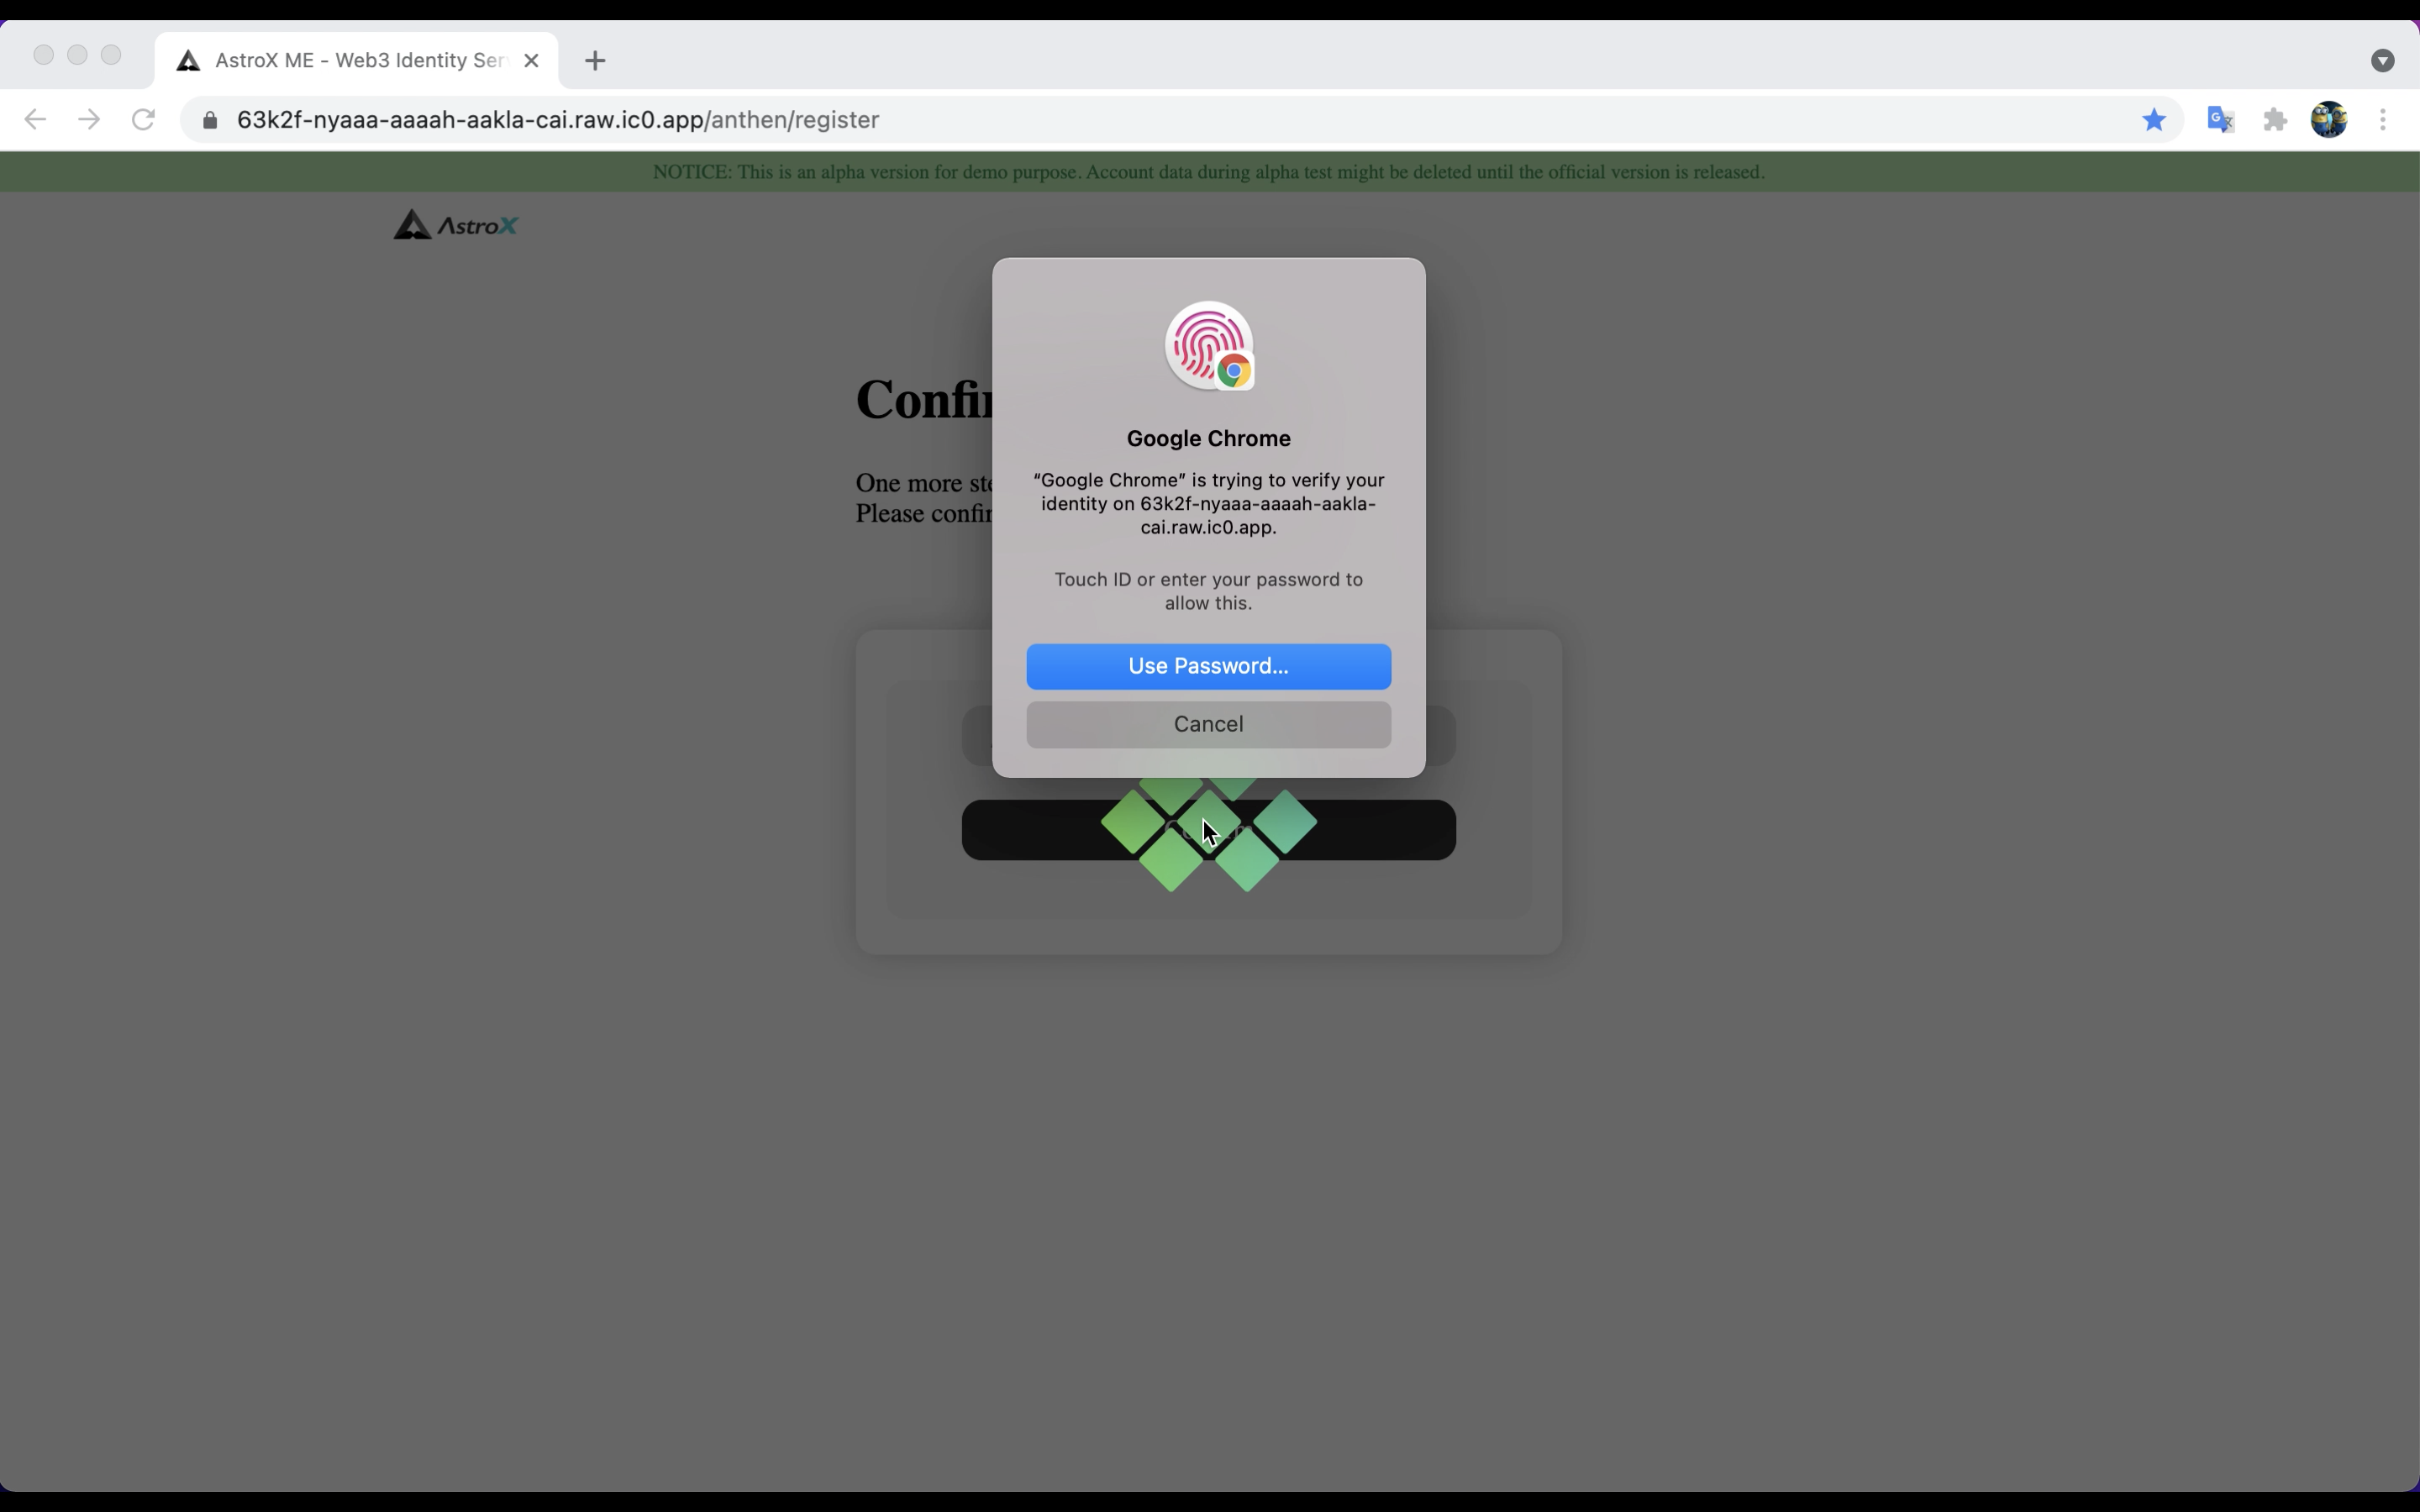Expand the tab search dropdown arrow
2420x1512 pixels.
pos(2383,61)
